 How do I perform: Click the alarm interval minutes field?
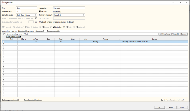31,22
